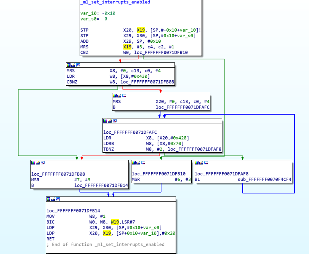
Task: Click group nodes icon on loc_FFFFFF0071DFB10 block
Action: (x=143, y=163)
